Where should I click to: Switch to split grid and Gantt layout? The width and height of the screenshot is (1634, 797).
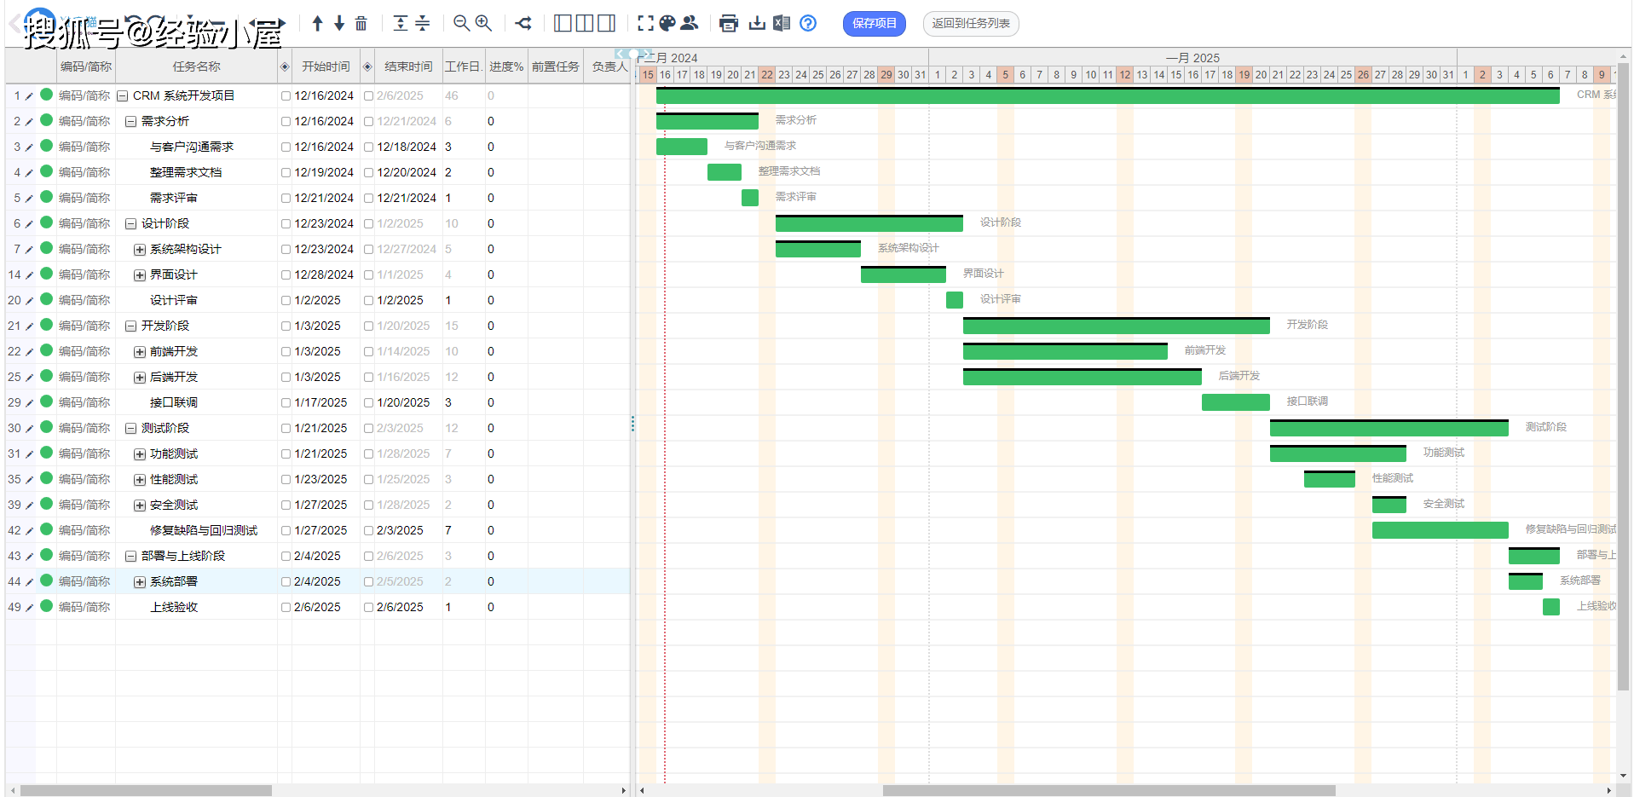click(x=585, y=23)
